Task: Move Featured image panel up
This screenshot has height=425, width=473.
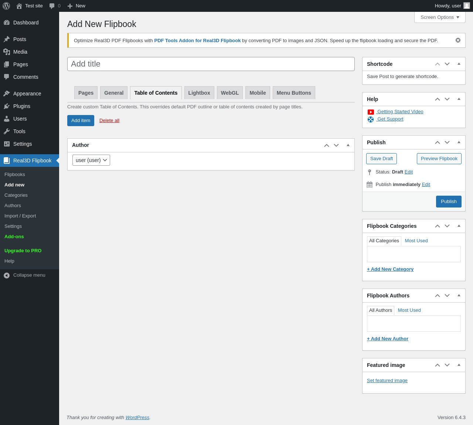Action: [x=438, y=365]
